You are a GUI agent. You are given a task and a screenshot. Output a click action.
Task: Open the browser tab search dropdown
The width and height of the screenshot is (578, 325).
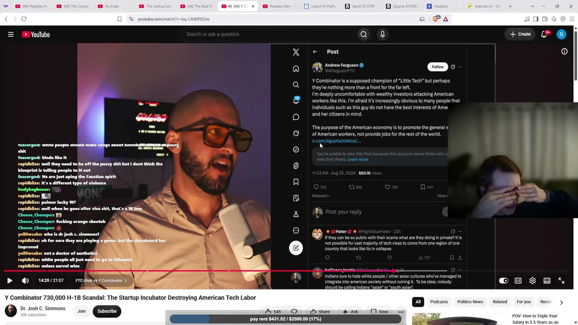pos(532,6)
